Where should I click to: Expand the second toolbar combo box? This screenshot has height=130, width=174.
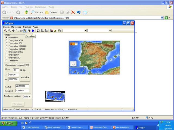tap(110, 31)
